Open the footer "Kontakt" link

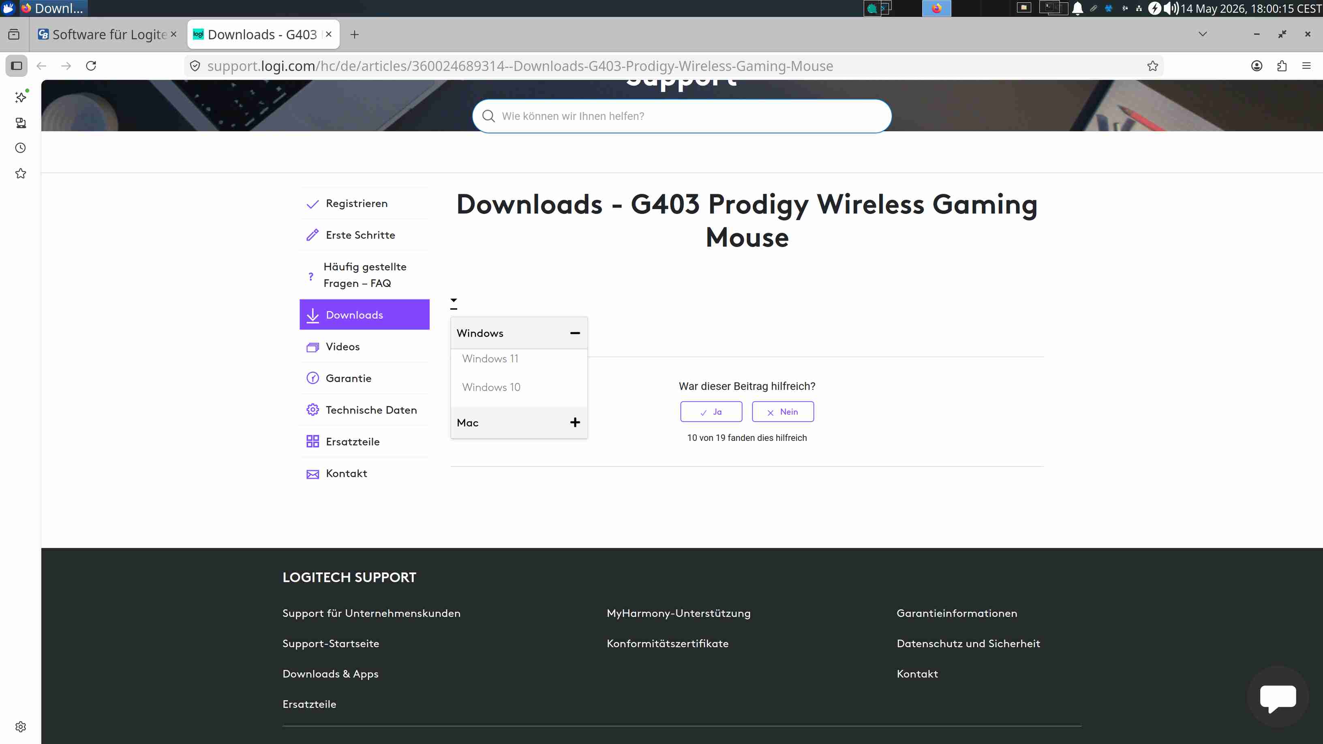(917, 673)
